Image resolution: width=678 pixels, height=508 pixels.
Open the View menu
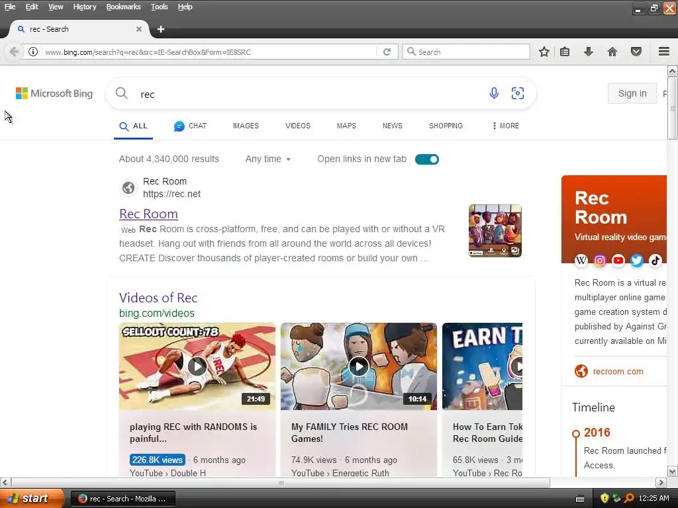pyautogui.click(x=56, y=7)
